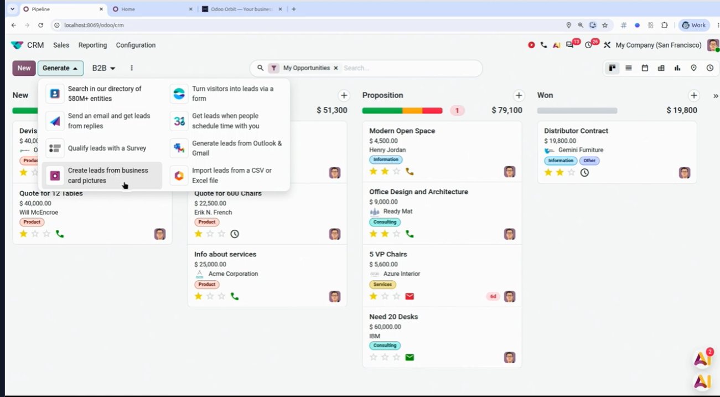Click clock icon on Quote for 600 Chairs
720x397 pixels.
click(x=235, y=234)
